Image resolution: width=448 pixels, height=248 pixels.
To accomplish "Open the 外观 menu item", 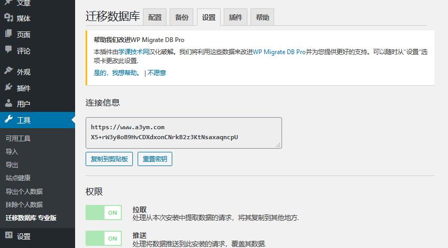I will (x=37, y=71).
